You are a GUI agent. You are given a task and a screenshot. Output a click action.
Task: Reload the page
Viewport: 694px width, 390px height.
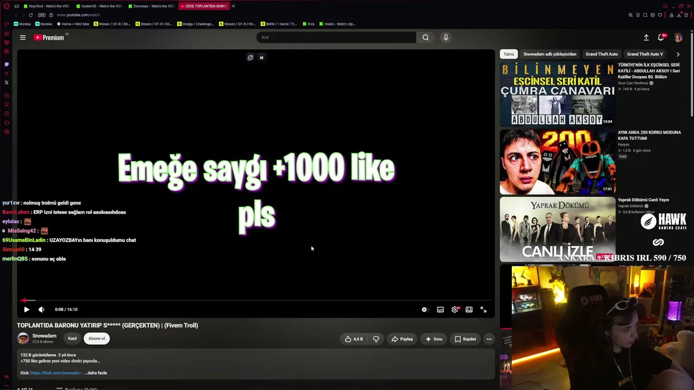(x=30, y=15)
